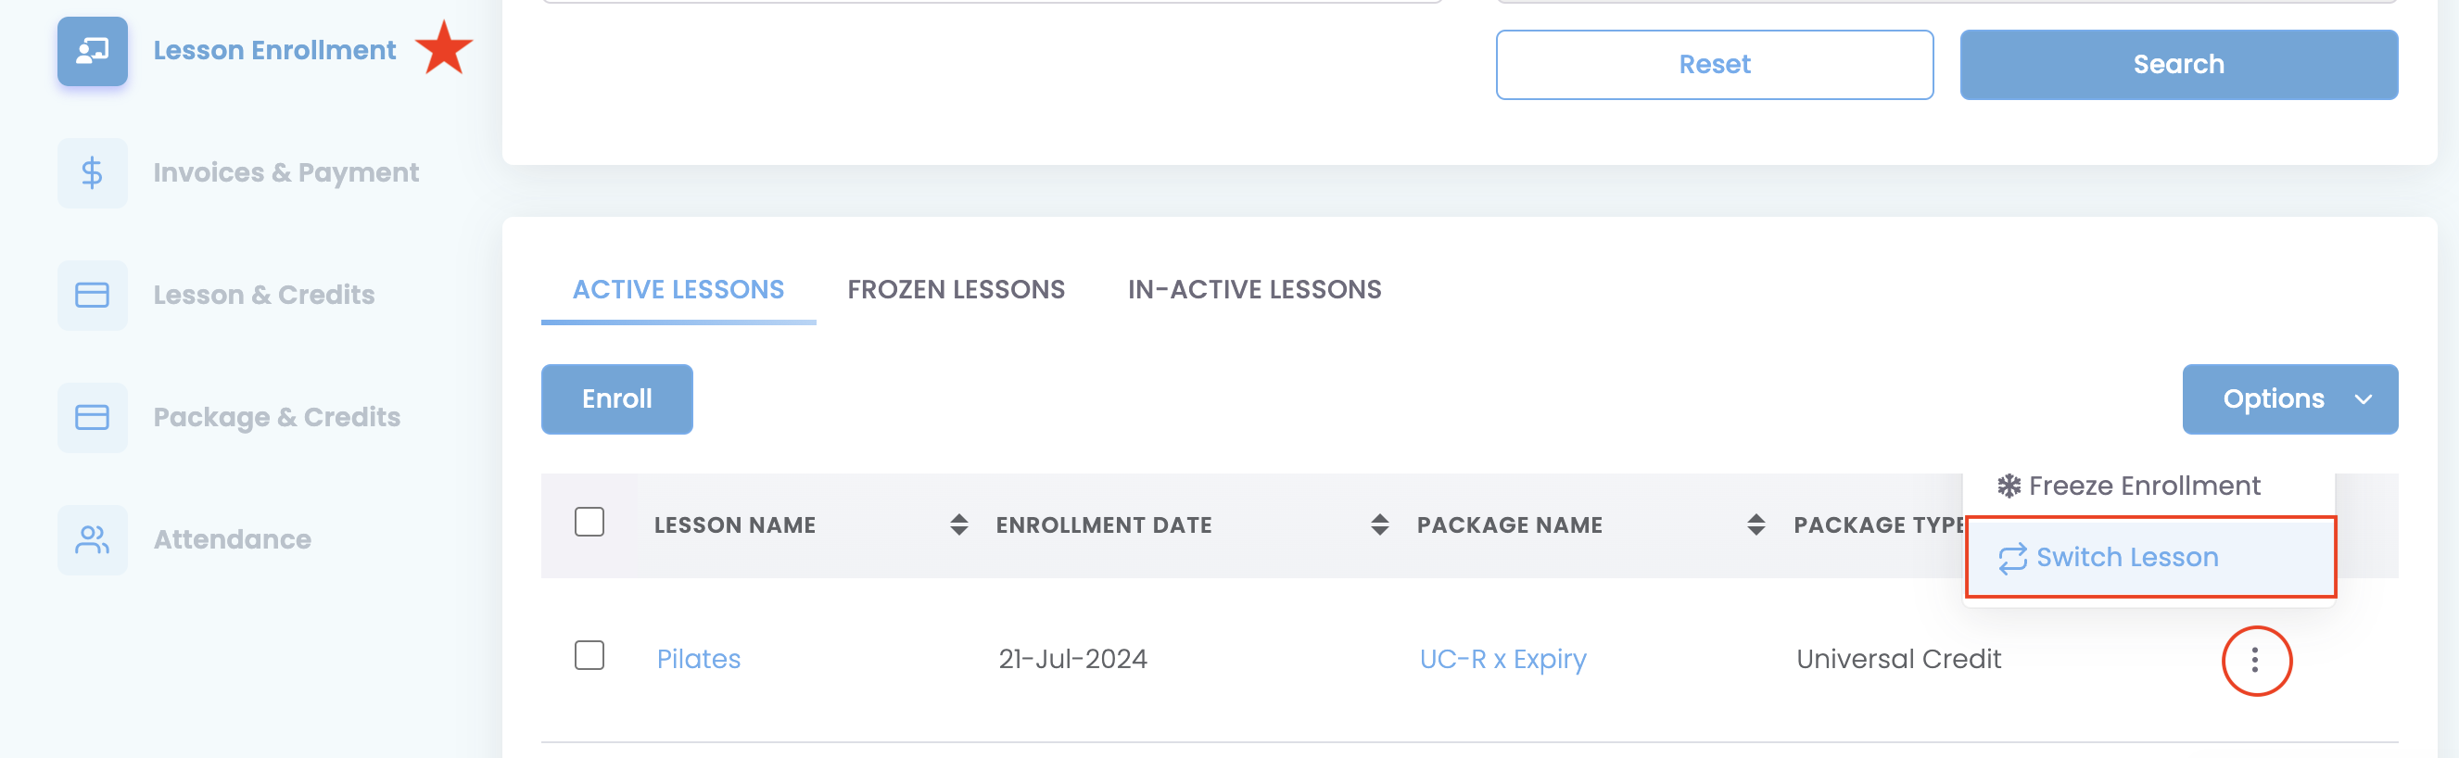Image resolution: width=2459 pixels, height=758 pixels.
Task: Open the UC-R x Expiry package link
Action: [x=1502, y=659]
